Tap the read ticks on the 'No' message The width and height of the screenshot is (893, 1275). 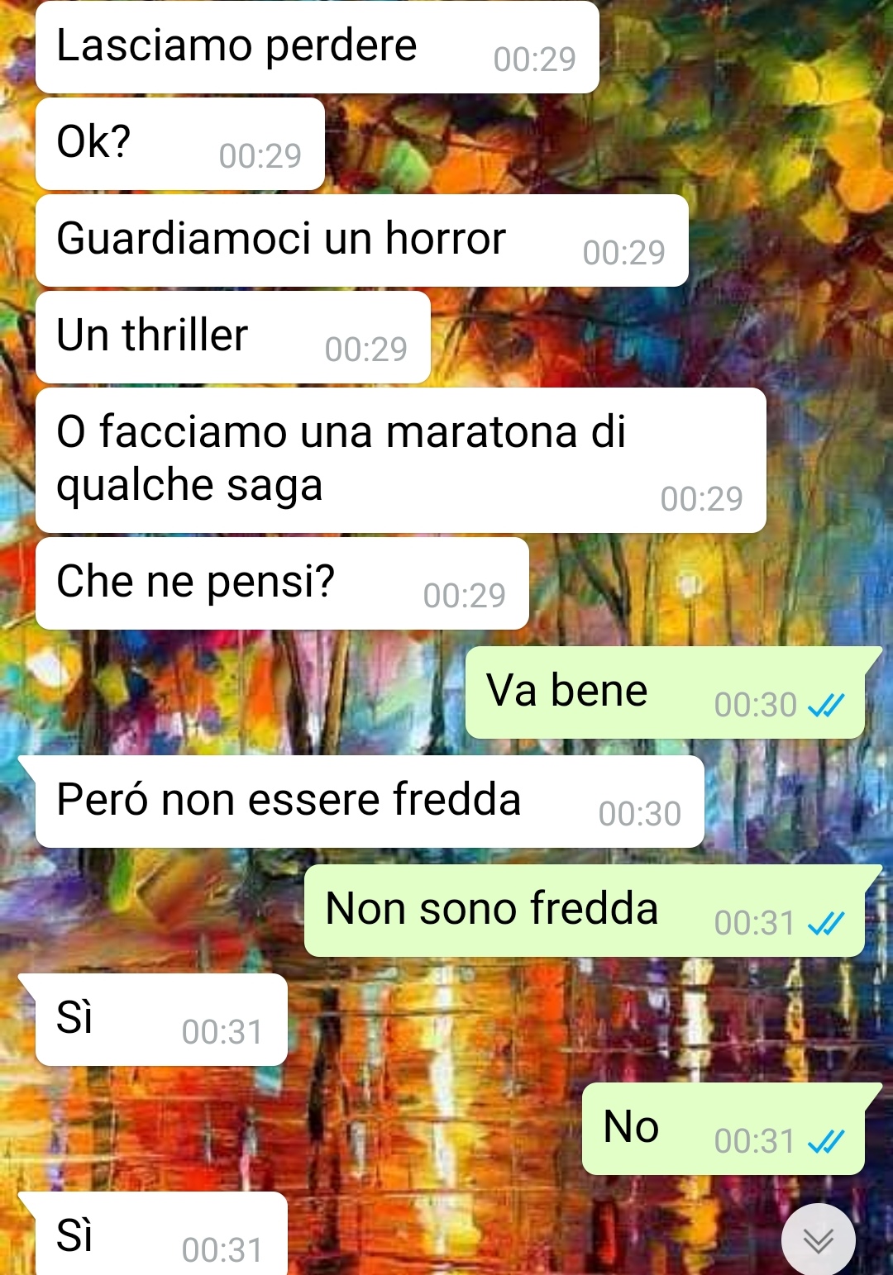(826, 1141)
